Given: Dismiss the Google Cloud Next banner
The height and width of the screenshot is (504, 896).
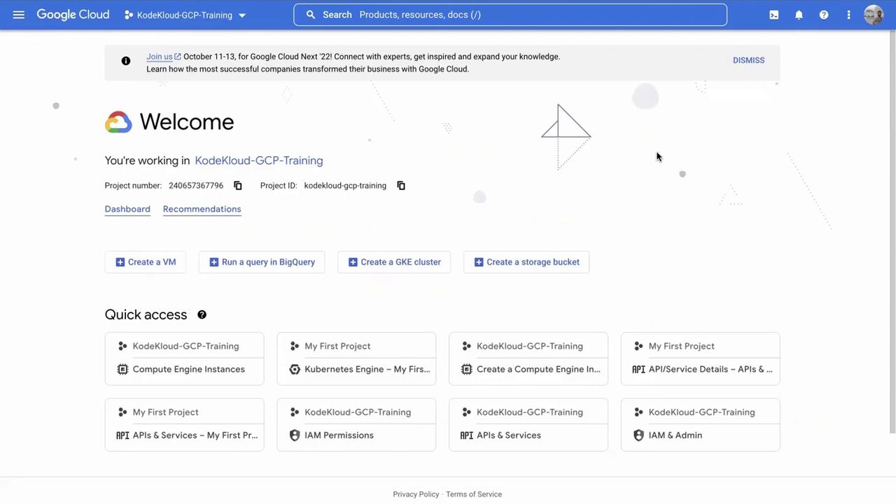Looking at the screenshot, I should tap(748, 60).
